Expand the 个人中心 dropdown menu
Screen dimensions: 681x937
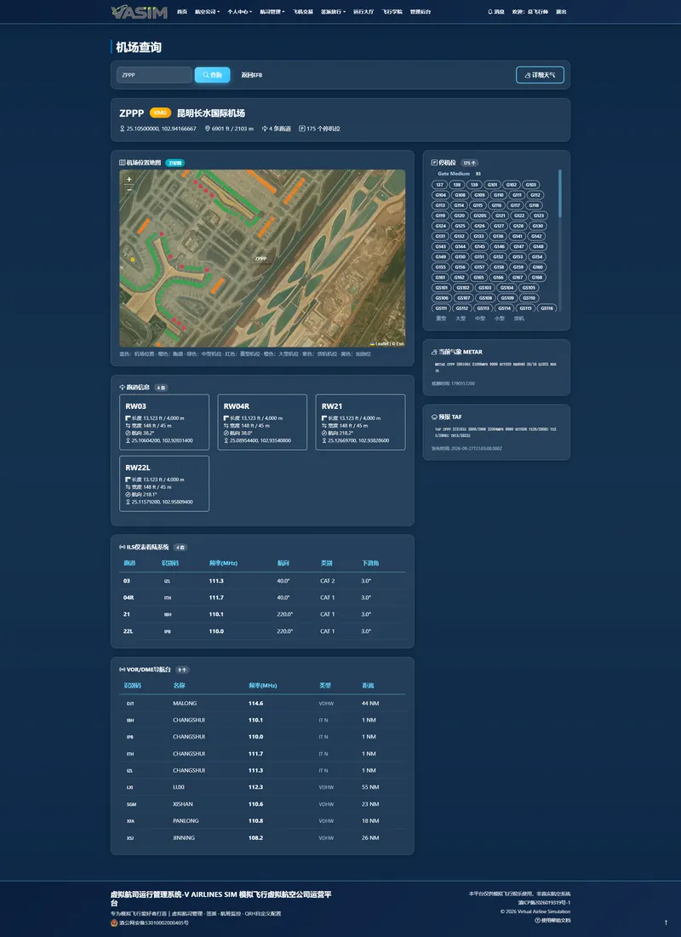pos(239,12)
